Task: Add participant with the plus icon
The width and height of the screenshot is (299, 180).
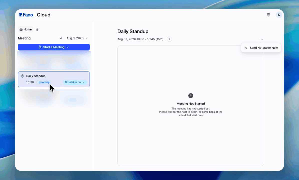Action: [x=169, y=39]
